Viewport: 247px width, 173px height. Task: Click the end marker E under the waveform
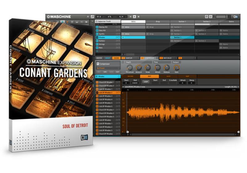(238, 132)
